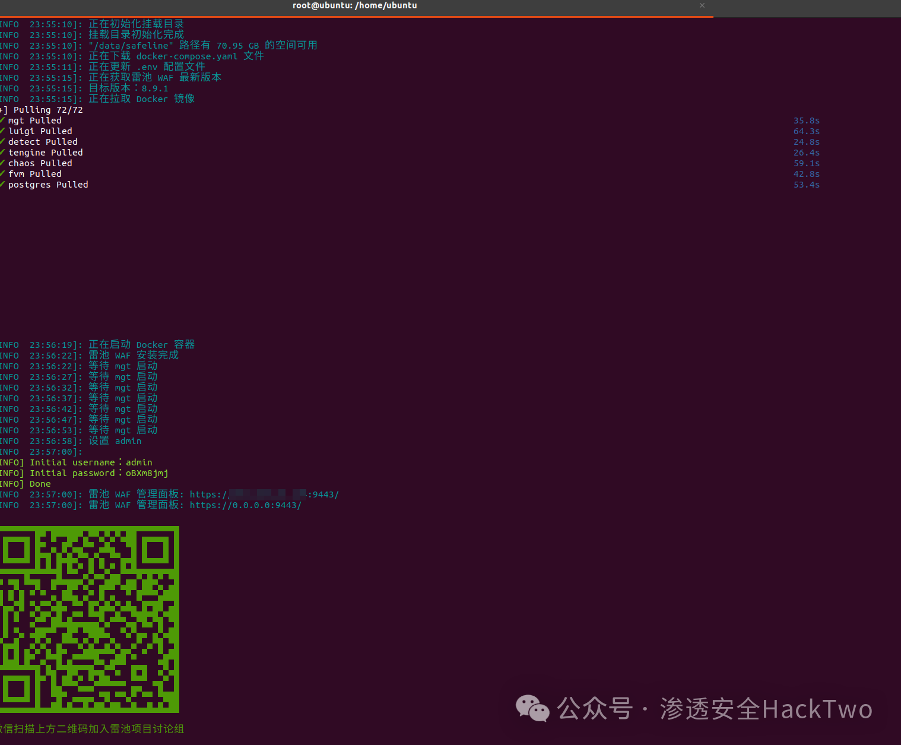This screenshot has height=745, width=901.
Task: Click the ".env" config update line
Action: [103, 67]
